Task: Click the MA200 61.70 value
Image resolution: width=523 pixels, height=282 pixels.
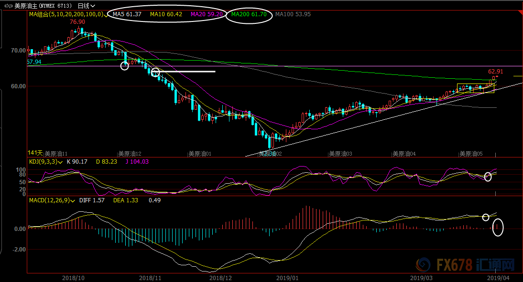Action: pyautogui.click(x=249, y=14)
